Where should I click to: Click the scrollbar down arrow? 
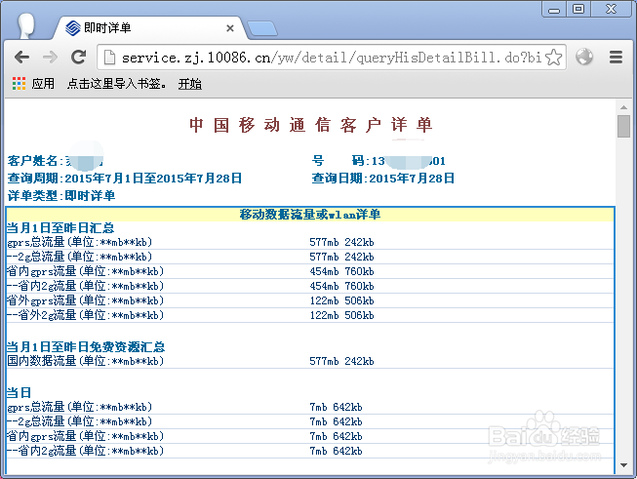(623, 465)
